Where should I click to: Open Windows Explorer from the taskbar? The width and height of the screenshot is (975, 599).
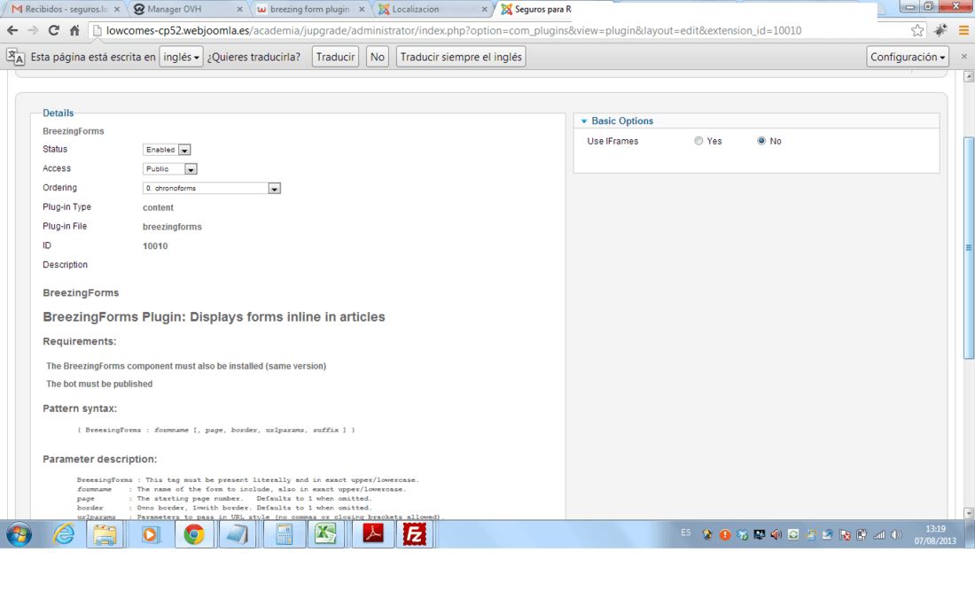[x=105, y=534]
